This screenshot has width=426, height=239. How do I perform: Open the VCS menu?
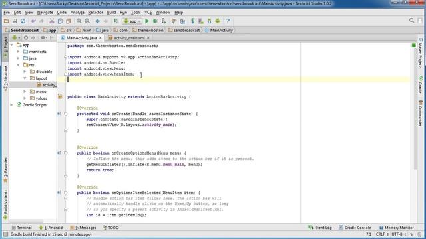148,12
